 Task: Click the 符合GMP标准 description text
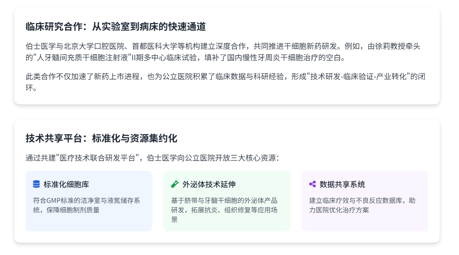pyautogui.click(x=87, y=205)
